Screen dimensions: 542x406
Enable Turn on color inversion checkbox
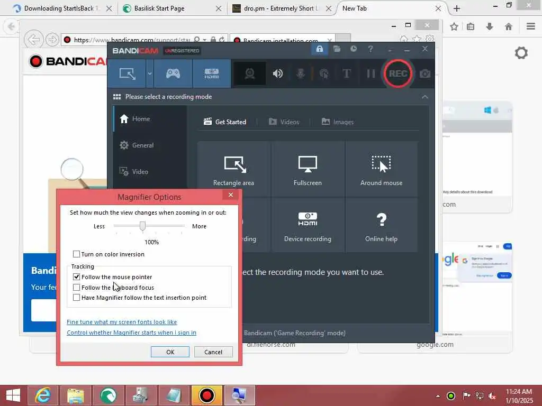pos(76,254)
